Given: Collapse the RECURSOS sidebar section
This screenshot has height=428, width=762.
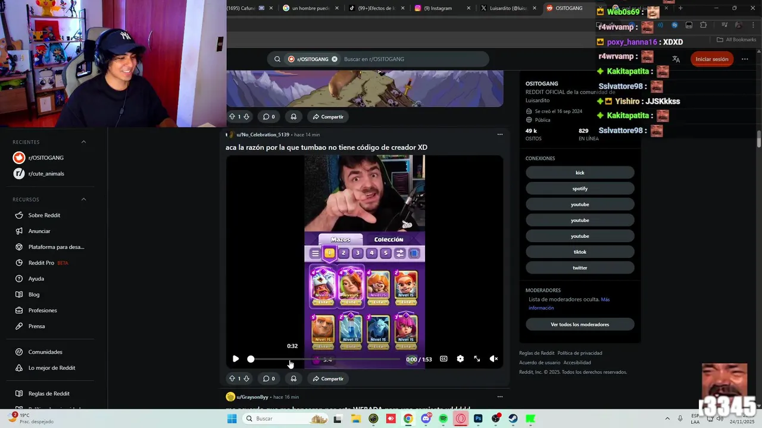Looking at the screenshot, I should pyautogui.click(x=83, y=199).
